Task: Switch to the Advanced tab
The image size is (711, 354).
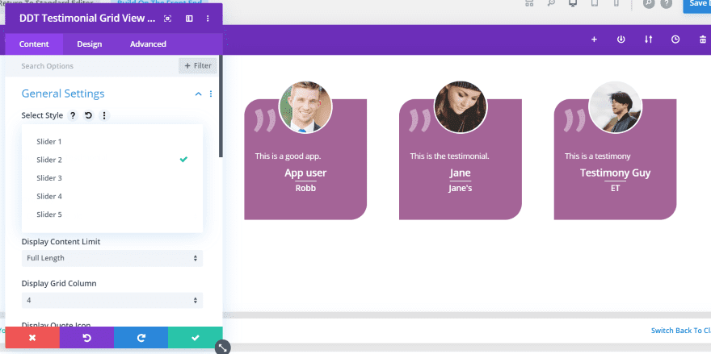Action: [148, 44]
